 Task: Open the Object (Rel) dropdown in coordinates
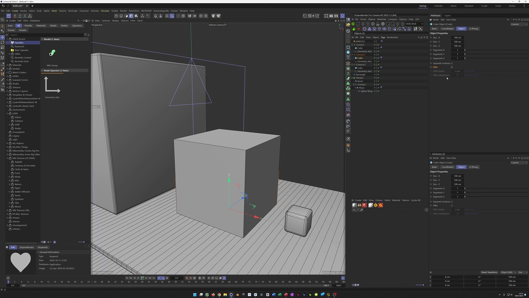[x=508, y=272]
